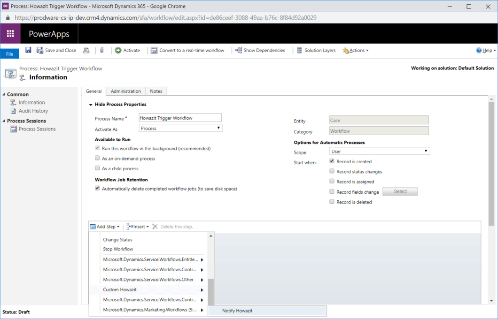
Task: Collapse Hide Process Properties section
Action: coord(91,105)
